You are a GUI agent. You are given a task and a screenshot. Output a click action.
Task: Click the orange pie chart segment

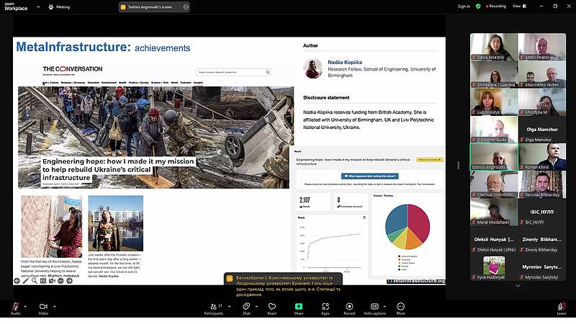tap(413, 240)
